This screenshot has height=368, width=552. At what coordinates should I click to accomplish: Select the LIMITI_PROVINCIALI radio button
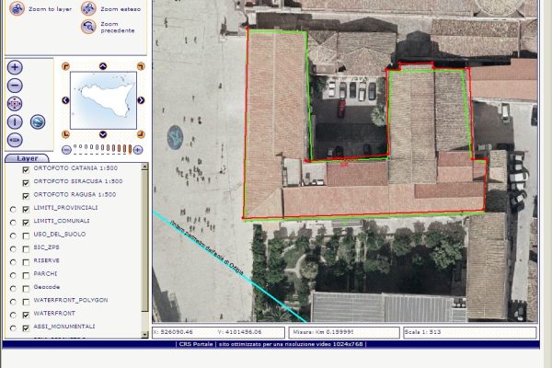click(x=12, y=209)
